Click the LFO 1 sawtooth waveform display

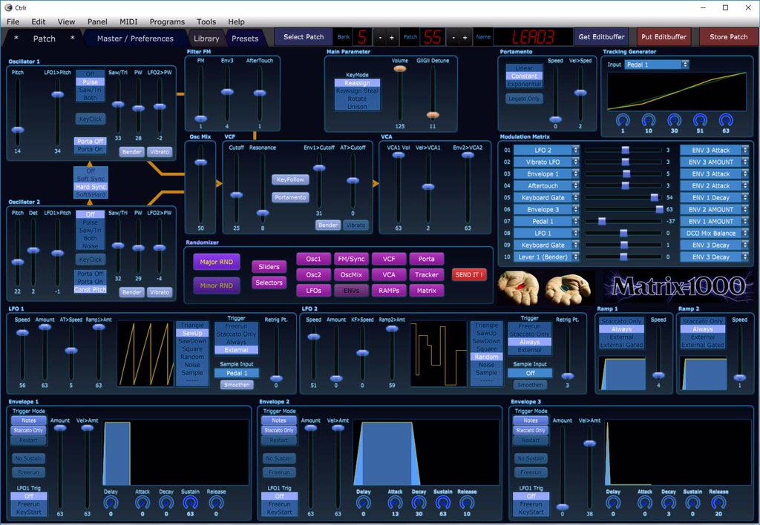[x=145, y=354]
